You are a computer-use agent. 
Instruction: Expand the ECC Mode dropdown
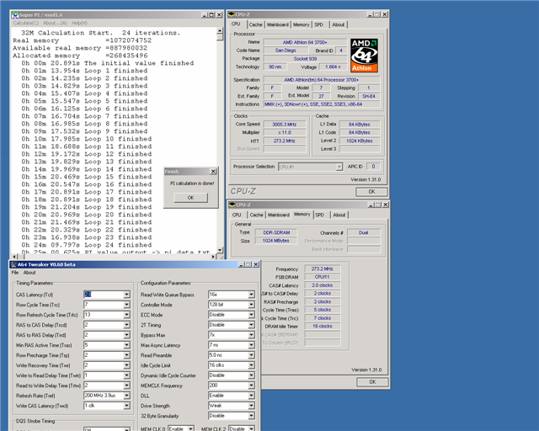click(252, 314)
